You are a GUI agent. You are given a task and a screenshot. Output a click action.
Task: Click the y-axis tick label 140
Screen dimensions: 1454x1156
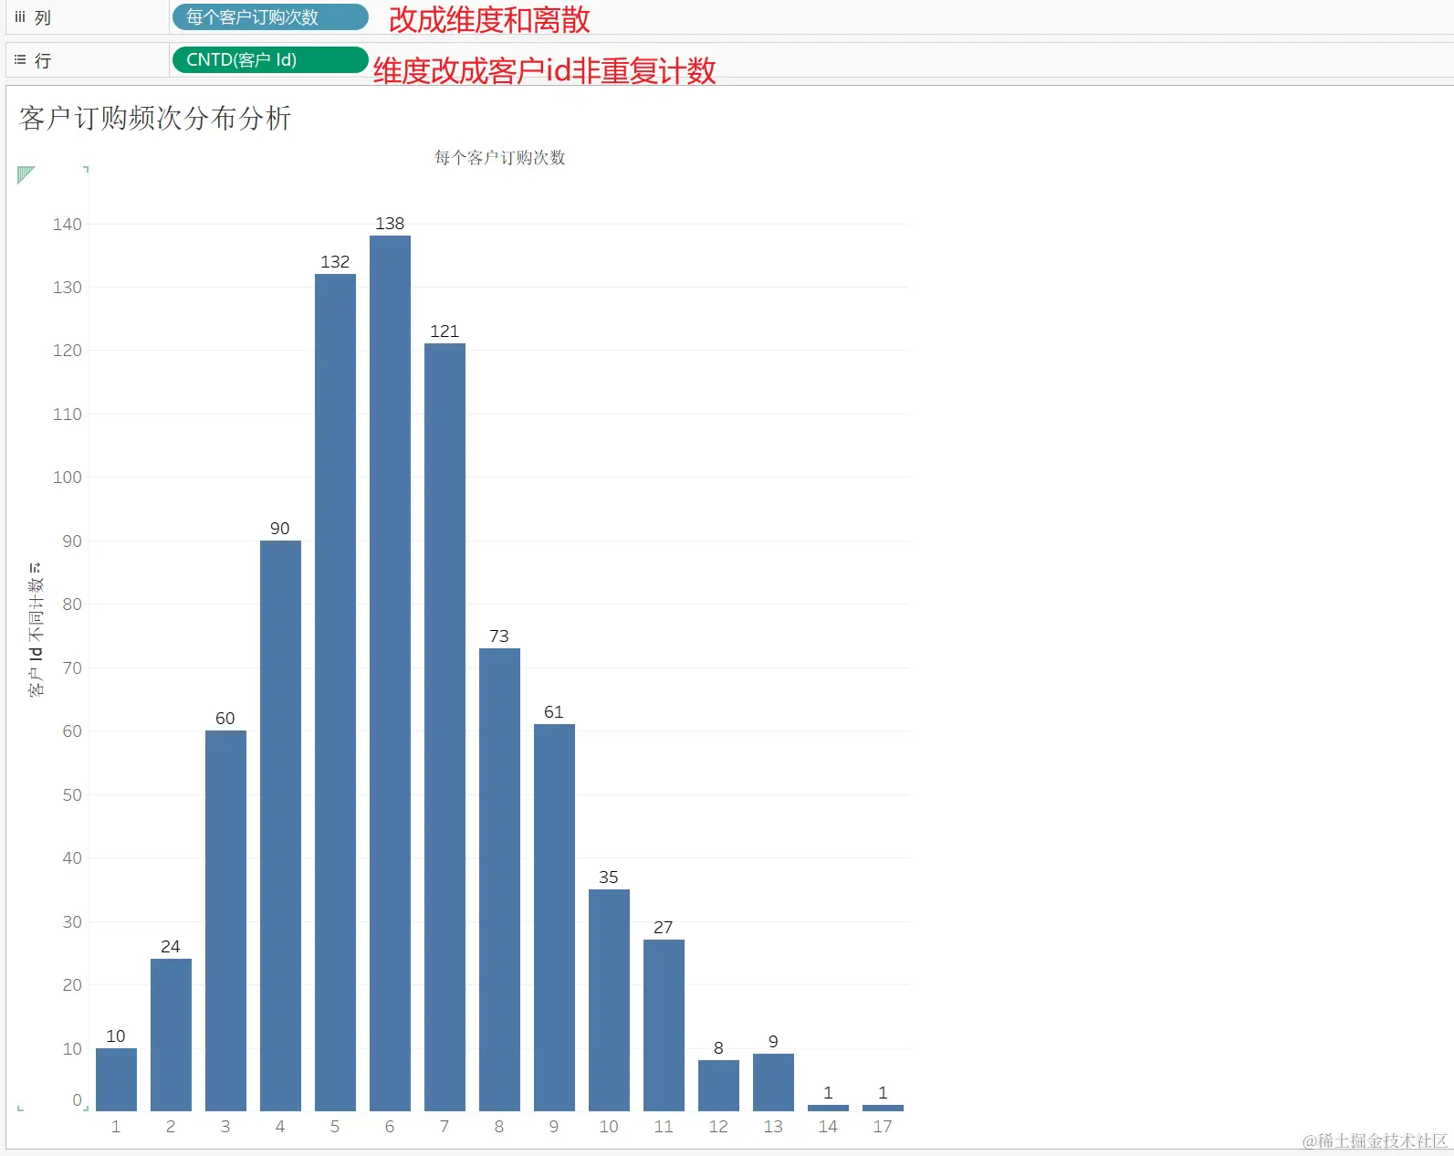point(68,225)
